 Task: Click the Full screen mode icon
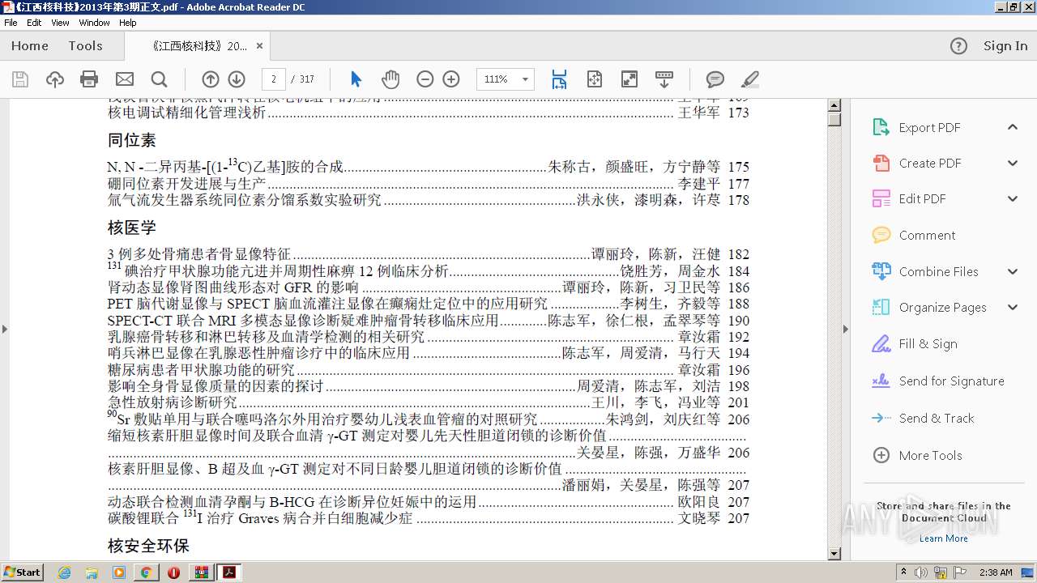coord(629,79)
